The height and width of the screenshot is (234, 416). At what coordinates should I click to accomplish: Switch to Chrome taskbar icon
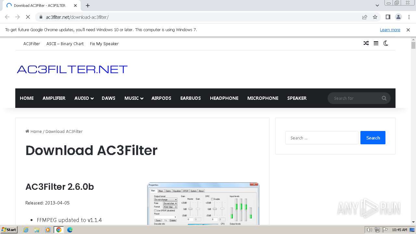click(x=58, y=230)
